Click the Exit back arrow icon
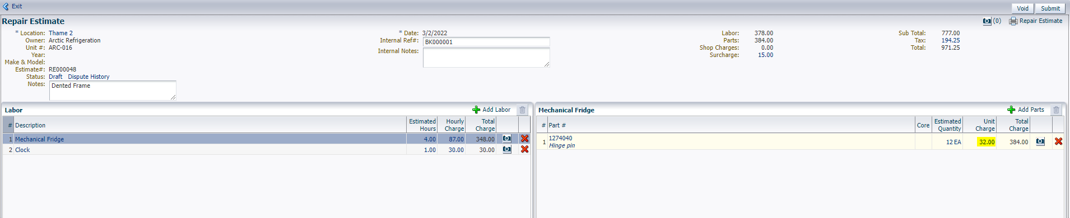 tap(6, 7)
